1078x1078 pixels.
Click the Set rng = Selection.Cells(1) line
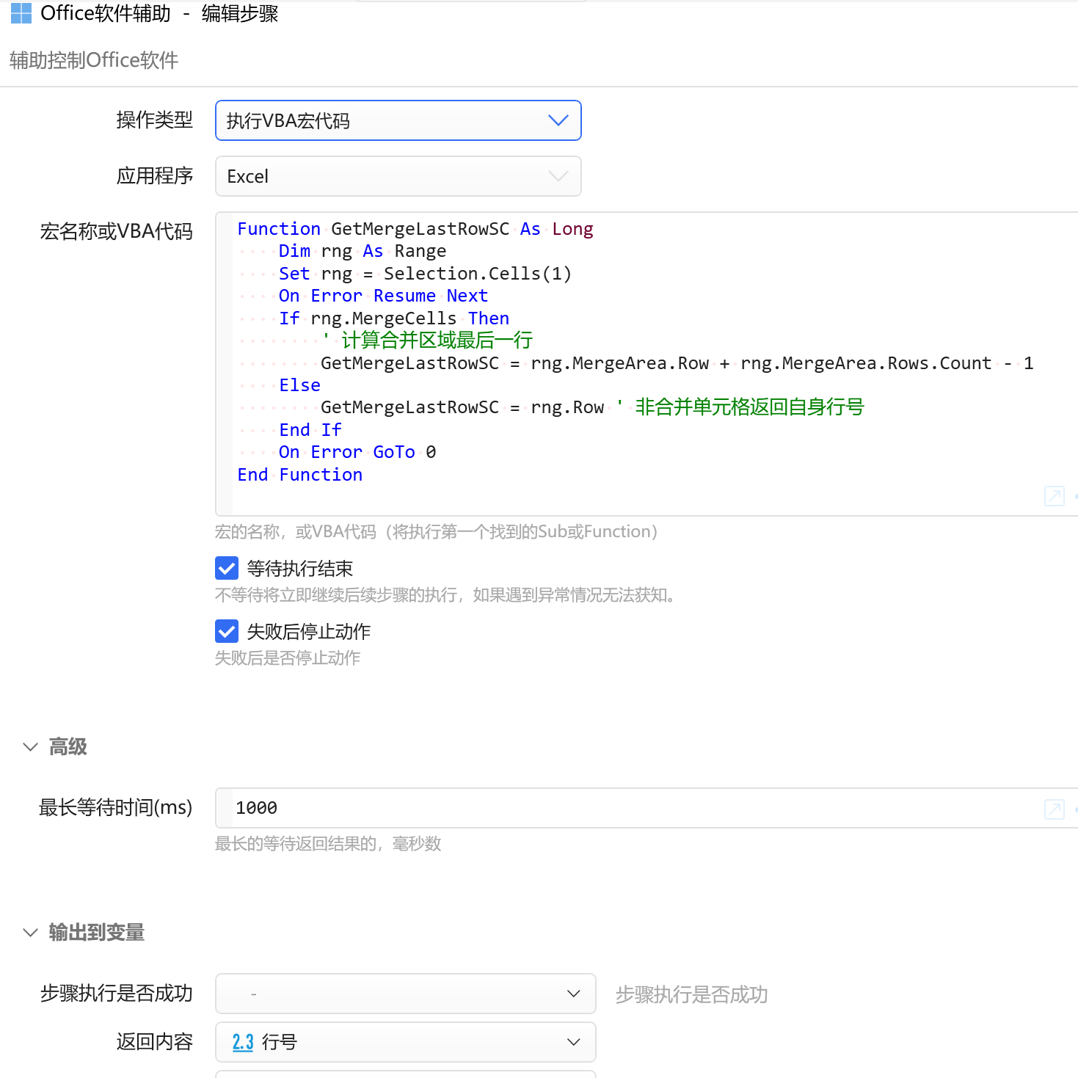tap(424, 274)
